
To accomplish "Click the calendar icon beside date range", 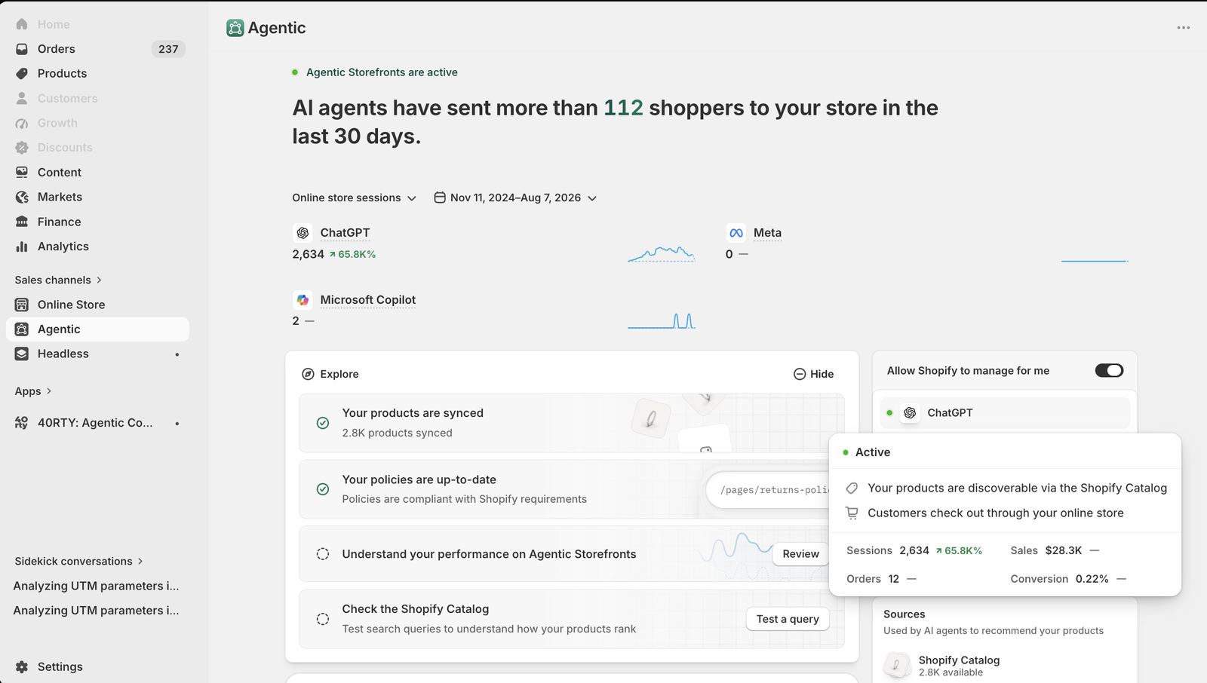I will pos(440,198).
